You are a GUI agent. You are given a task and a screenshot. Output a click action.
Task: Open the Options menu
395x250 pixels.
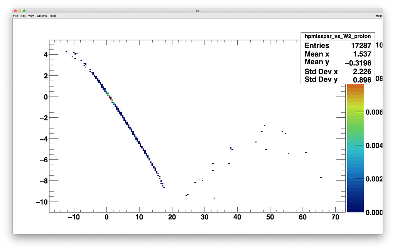[42, 16]
